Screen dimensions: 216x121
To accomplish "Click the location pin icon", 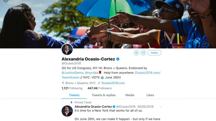I will (x=63, y=83).
